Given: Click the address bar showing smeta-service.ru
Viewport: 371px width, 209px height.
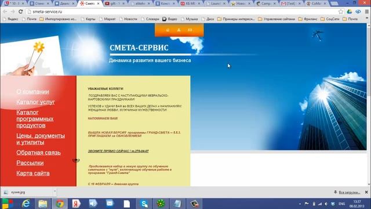Looking at the screenshot, I should (x=182, y=12).
